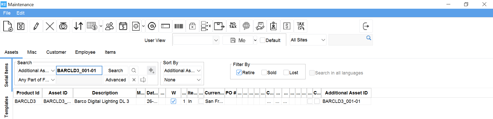This screenshot has width=493, height=119.
Task: Uncheck the Retire filter checkbox
Action: click(239, 73)
